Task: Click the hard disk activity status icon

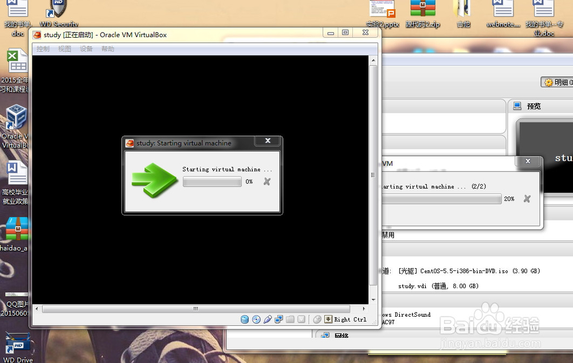Action: coord(245,320)
